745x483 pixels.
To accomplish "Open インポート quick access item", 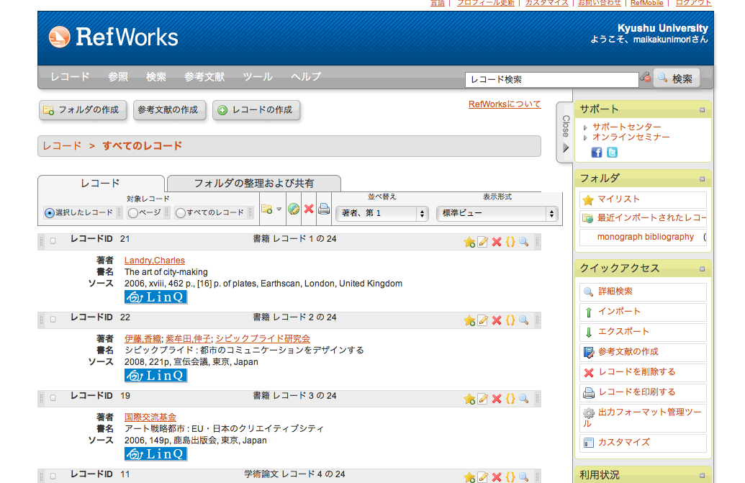I will click(x=643, y=312).
